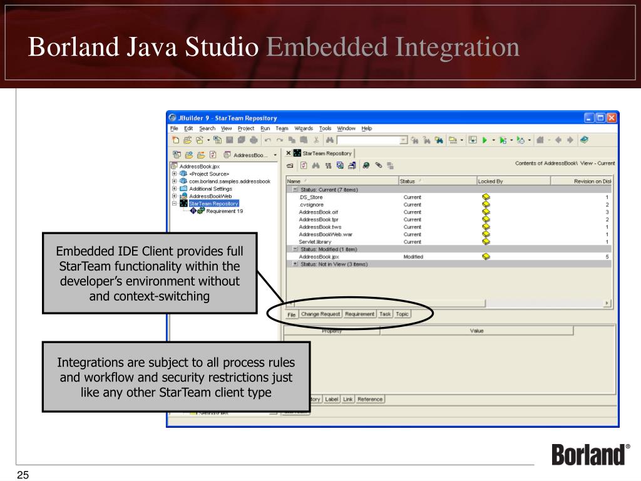This screenshot has width=641, height=481.
Task: Close the StarTeam Repository tab
Action: tap(288, 153)
